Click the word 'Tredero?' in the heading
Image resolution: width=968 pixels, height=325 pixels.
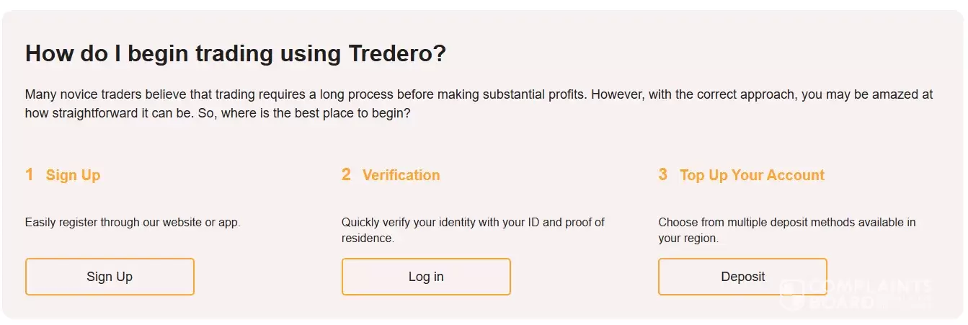pyautogui.click(x=397, y=53)
